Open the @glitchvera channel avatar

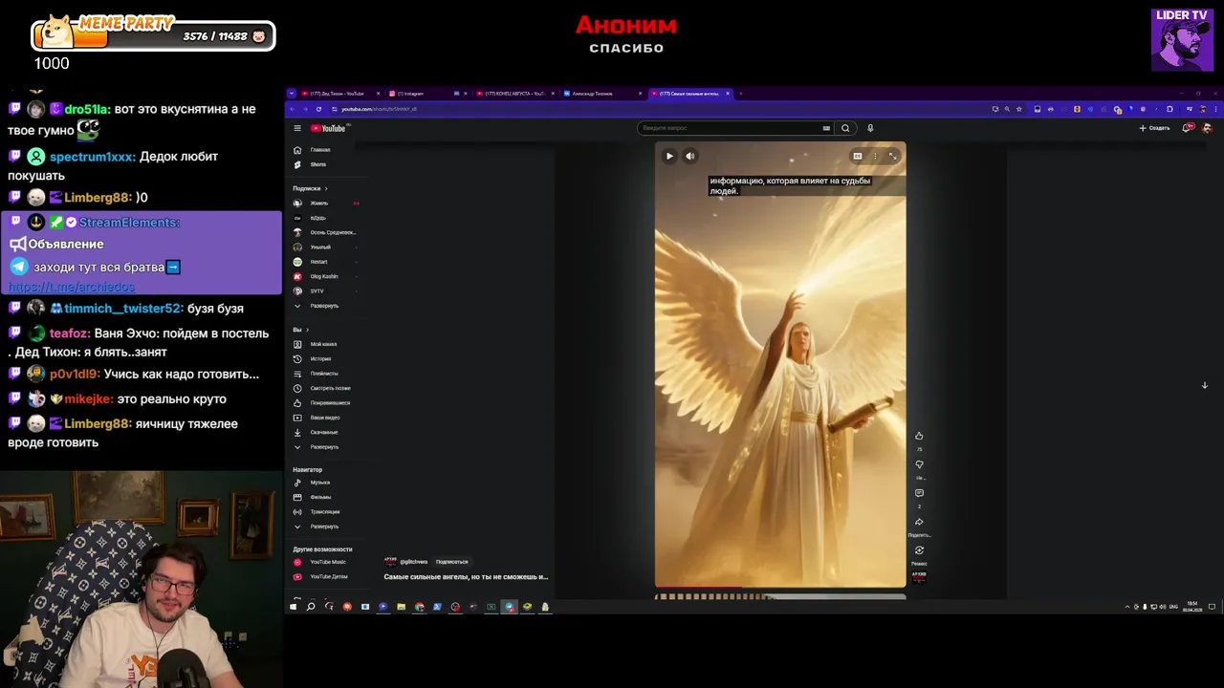pos(390,562)
